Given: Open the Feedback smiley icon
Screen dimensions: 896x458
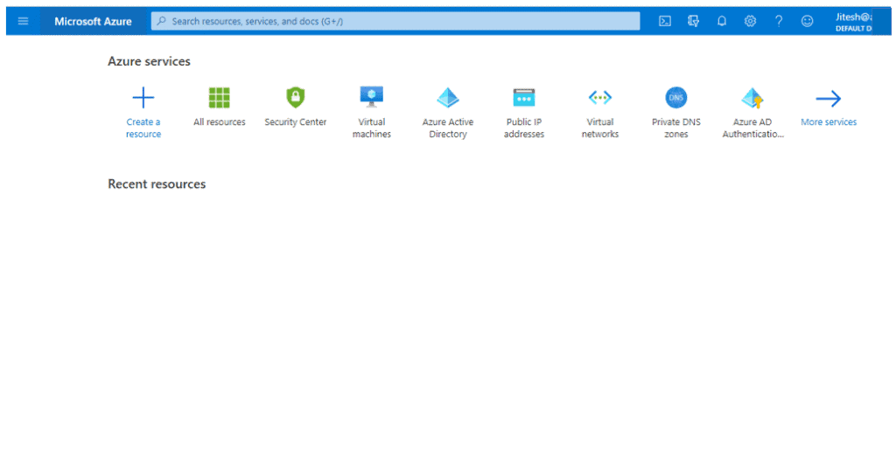Looking at the screenshot, I should [807, 21].
